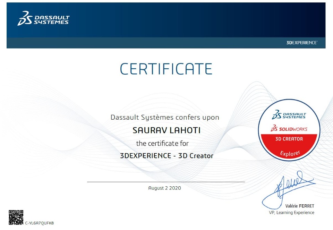
Task: Select certificate ID C-YL6A7QUFK8
Action: point(40,223)
